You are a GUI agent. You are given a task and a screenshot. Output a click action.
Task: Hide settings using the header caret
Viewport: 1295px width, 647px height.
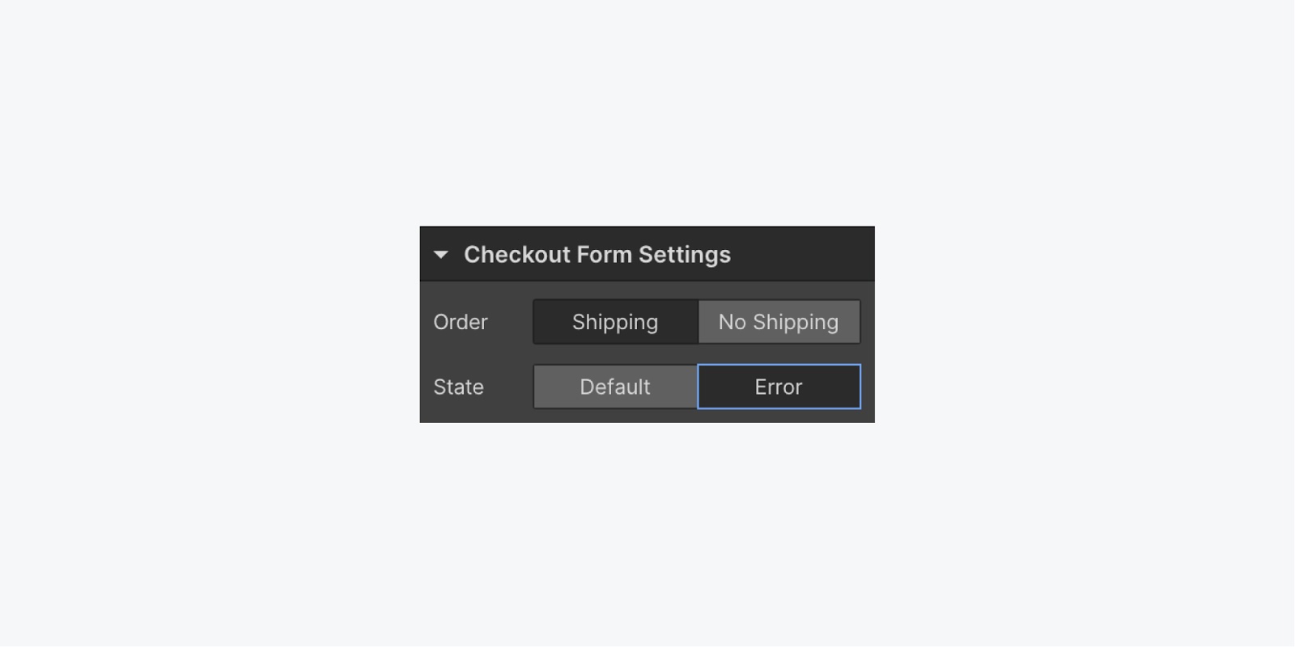[x=441, y=255]
